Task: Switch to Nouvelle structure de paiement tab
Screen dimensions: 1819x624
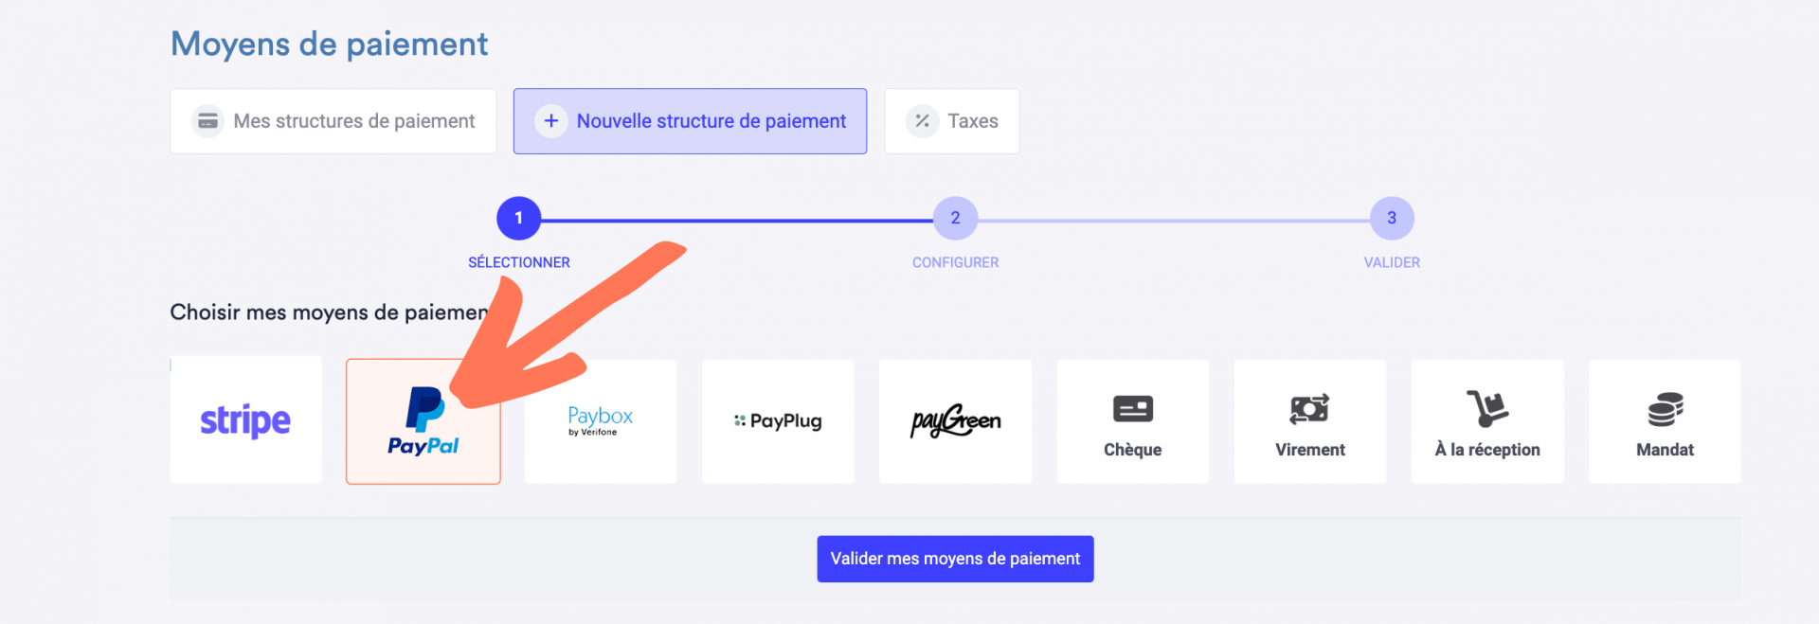Action: tap(690, 121)
